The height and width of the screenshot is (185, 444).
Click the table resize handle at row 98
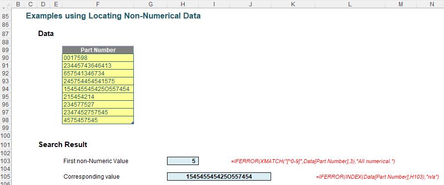[x=132, y=123]
